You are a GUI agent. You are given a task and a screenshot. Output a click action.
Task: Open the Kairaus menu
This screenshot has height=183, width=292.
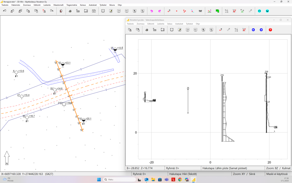click(x=83, y=5)
